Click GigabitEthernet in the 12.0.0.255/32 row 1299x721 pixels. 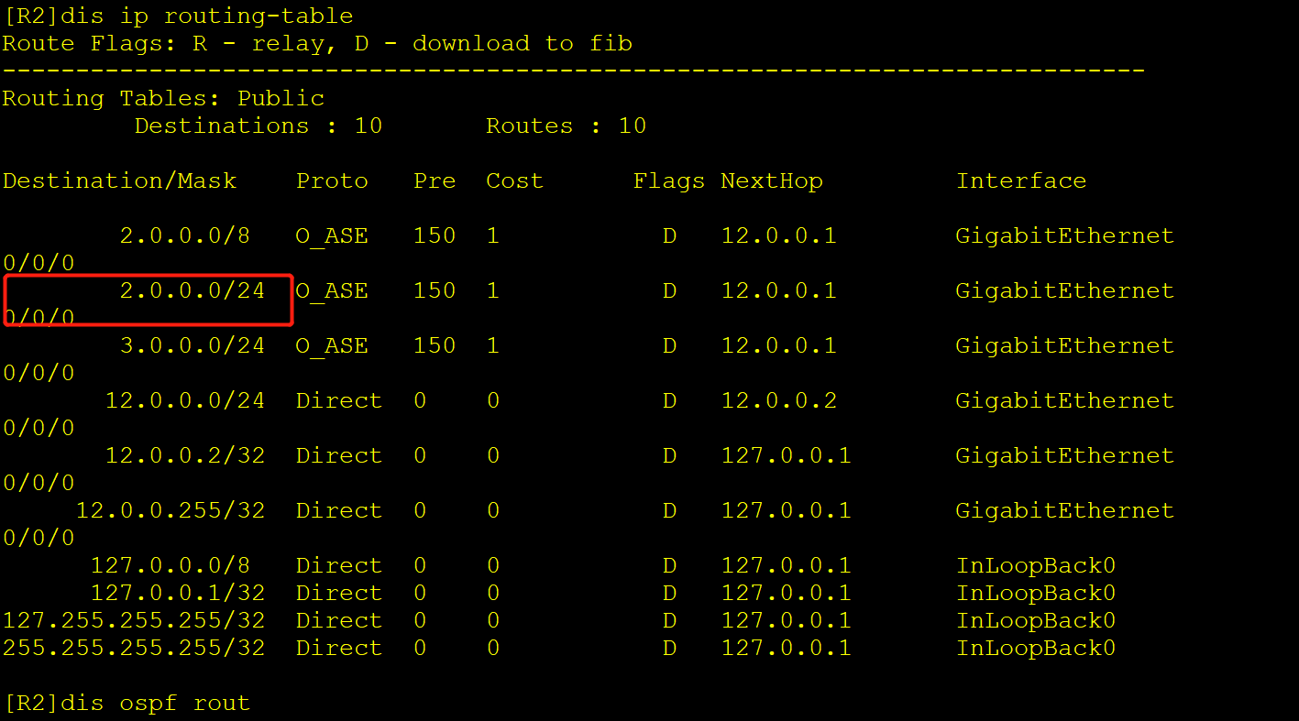click(1064, 510)
